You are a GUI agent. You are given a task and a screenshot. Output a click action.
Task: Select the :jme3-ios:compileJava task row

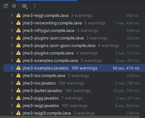[x=74, y=76]
